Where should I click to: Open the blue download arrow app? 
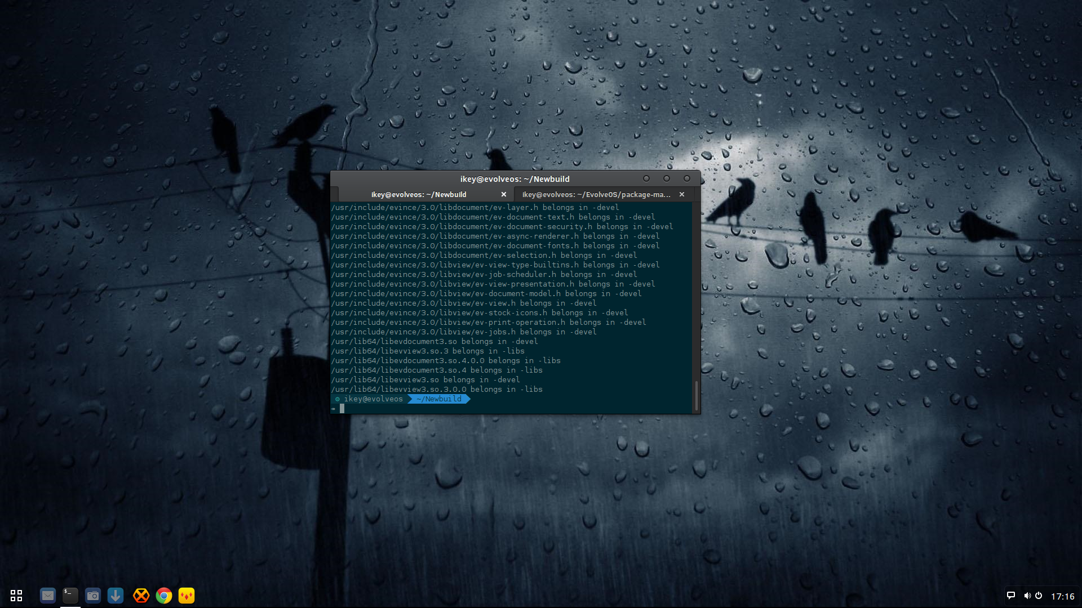click(116, 596)
